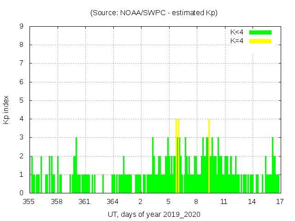Click x-axis tick label 361

tap(84, 202)
